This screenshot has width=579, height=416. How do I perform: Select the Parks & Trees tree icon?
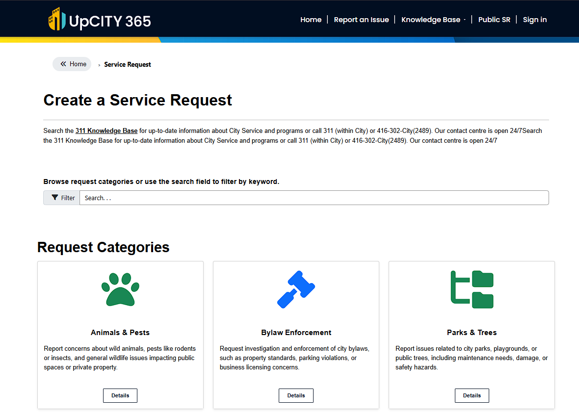472,289
